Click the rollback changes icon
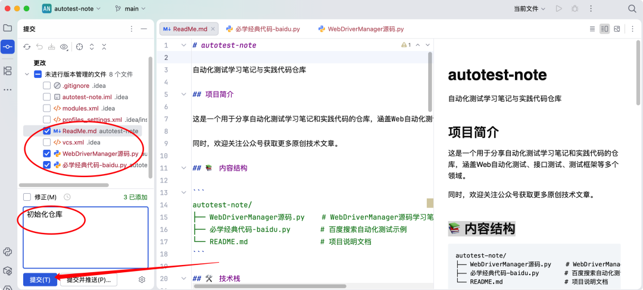 pos(39,47)
